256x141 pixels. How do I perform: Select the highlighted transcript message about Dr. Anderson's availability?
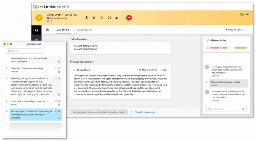tap(35, 114)
